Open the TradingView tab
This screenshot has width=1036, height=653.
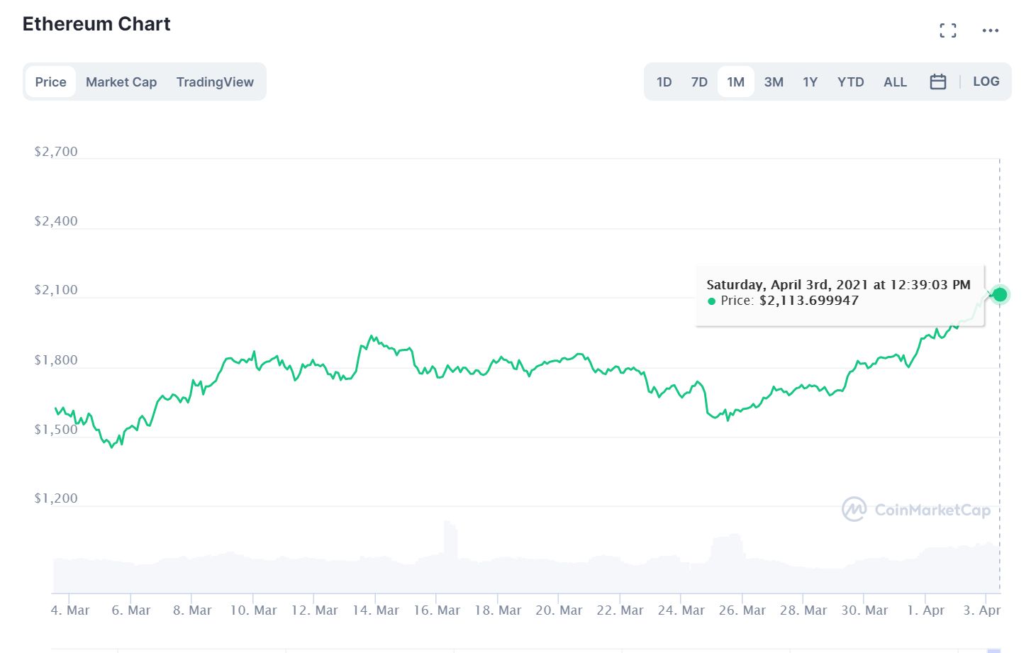215,82
